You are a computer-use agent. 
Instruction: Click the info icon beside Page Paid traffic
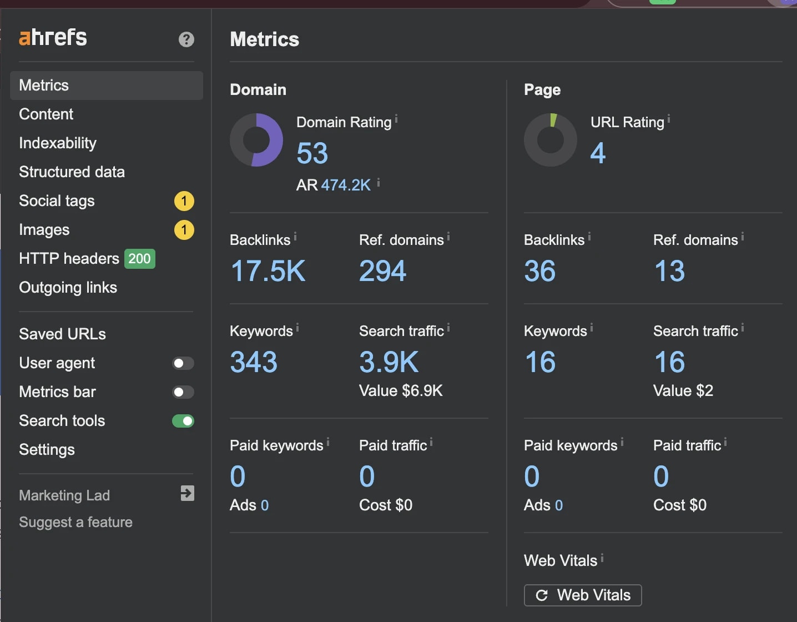pos(725,443)
